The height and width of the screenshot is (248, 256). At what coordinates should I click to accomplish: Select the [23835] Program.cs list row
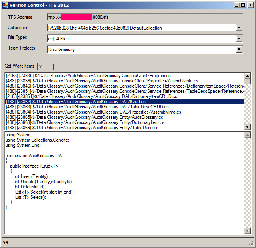point(125,76)
